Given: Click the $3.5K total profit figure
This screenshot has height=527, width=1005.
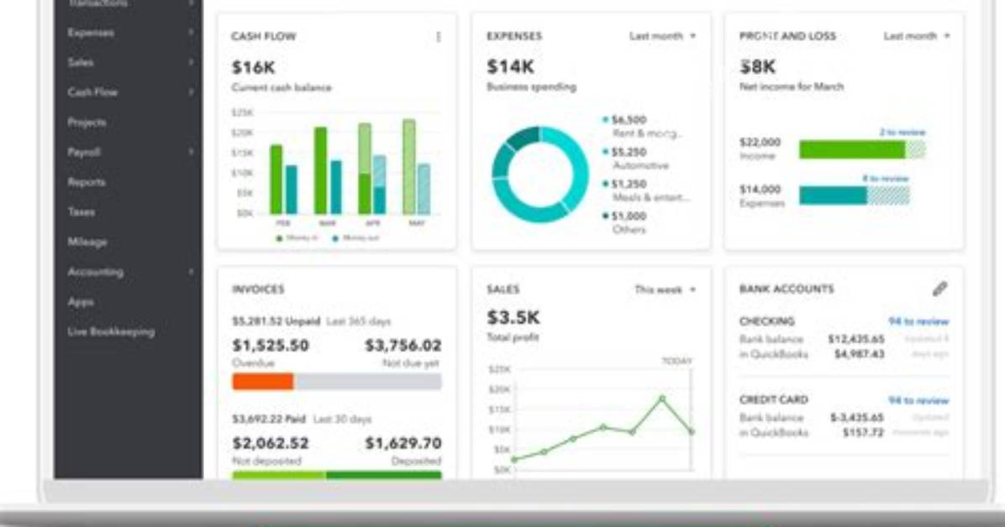Looking at the screenshot, I should click(x=513, y=317).
